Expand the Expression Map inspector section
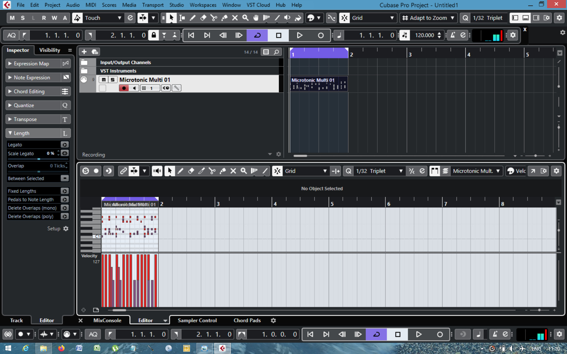The width and height of the screenshot is (567, 354). [33, 63]
